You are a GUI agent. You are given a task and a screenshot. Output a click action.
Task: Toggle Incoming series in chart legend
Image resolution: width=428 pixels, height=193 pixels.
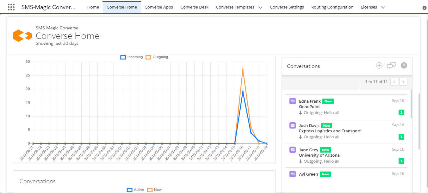coord(132,57)
